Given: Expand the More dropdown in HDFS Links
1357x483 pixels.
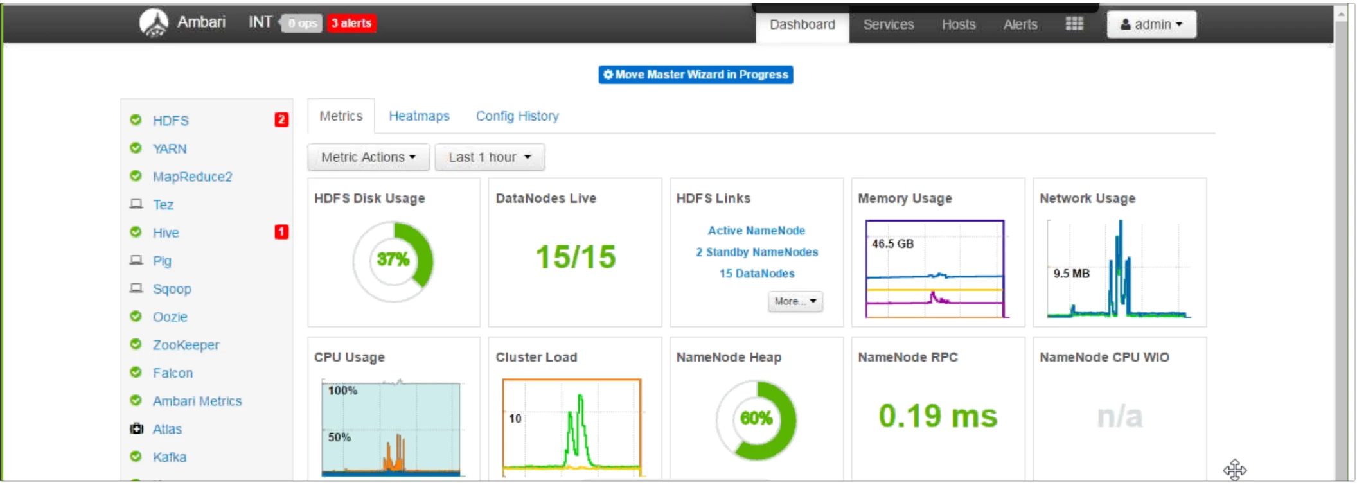Looking at the screenshot, I should point(795,301).
